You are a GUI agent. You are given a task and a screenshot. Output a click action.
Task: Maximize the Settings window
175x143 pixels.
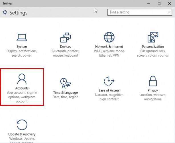pos(159,4)
